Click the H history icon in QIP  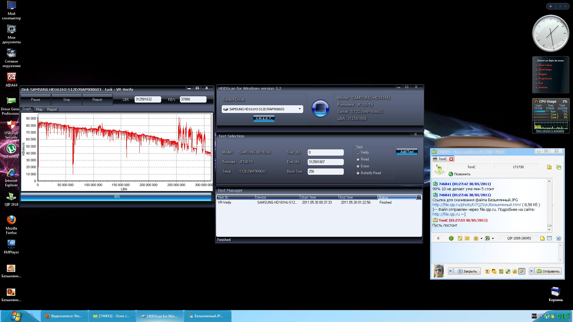[476, 238]
